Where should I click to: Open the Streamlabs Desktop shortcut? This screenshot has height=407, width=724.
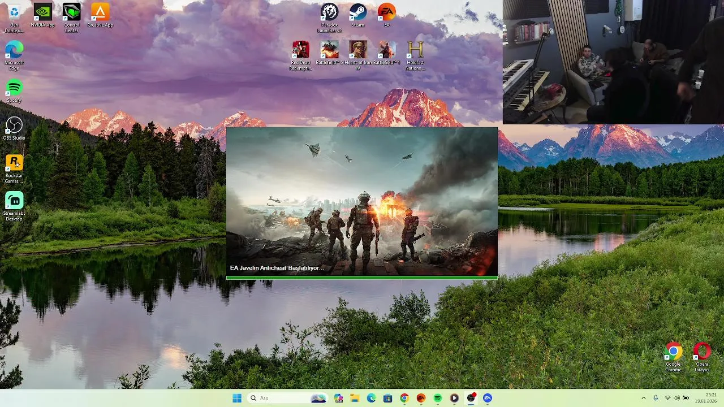tap(14, 207)
